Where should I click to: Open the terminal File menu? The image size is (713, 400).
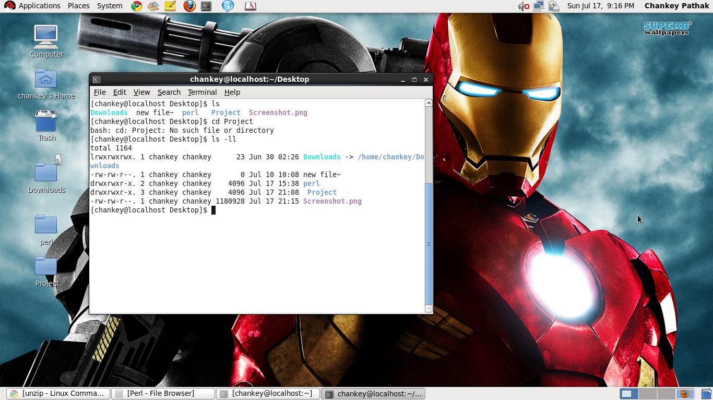(x=100, y=92)
